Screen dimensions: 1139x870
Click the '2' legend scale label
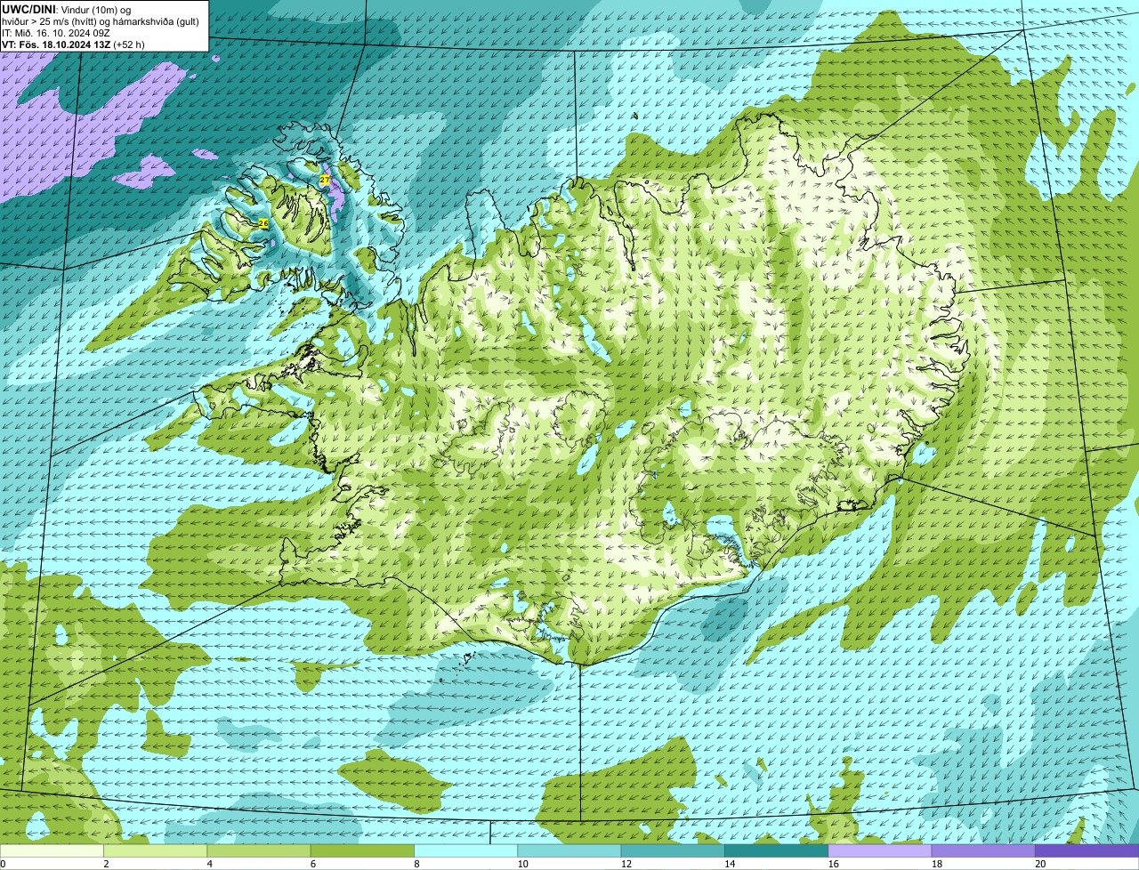tap(106, 864)
